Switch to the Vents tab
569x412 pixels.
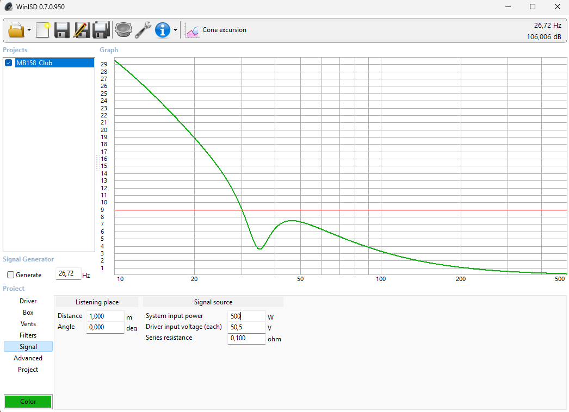click(28, 324)
